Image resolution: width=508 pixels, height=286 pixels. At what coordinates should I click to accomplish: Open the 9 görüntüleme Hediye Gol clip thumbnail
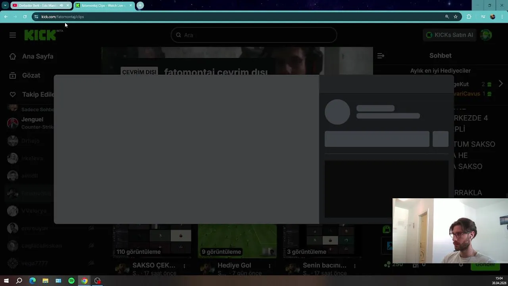coord(237,241)
